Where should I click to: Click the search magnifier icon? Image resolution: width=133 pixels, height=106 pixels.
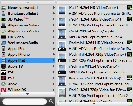(x=51, y=101)
